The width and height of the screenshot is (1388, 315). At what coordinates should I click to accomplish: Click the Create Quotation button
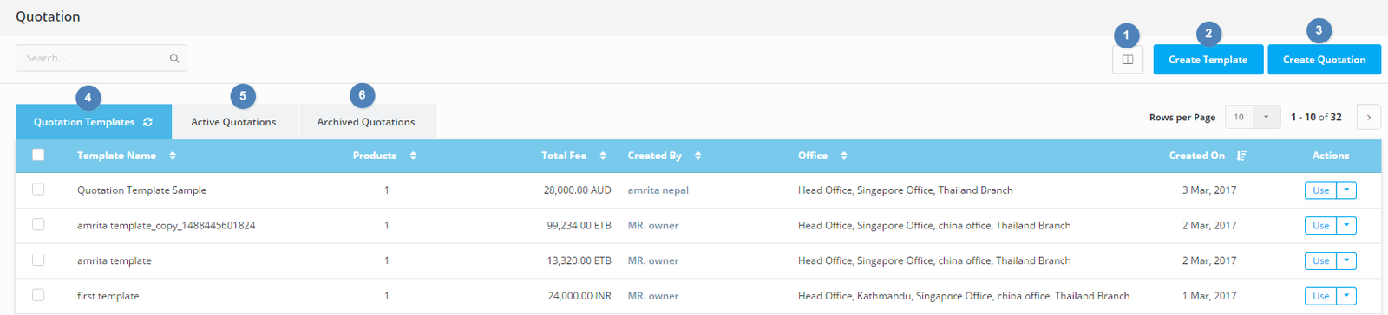[x=1325, y=60]
